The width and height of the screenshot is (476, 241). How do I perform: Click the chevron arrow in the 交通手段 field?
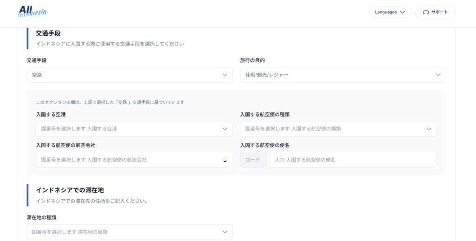point(225,75)
